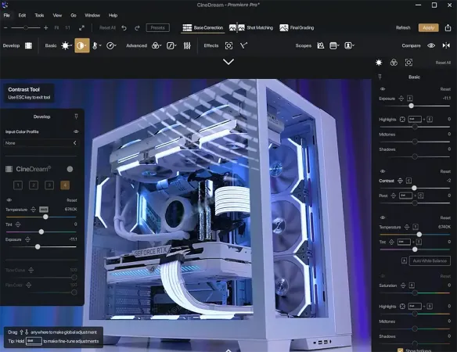Switch to the Base Correction tab
Image resolution: width=457 pixels, height=352 pixels.
pos(203,27)
